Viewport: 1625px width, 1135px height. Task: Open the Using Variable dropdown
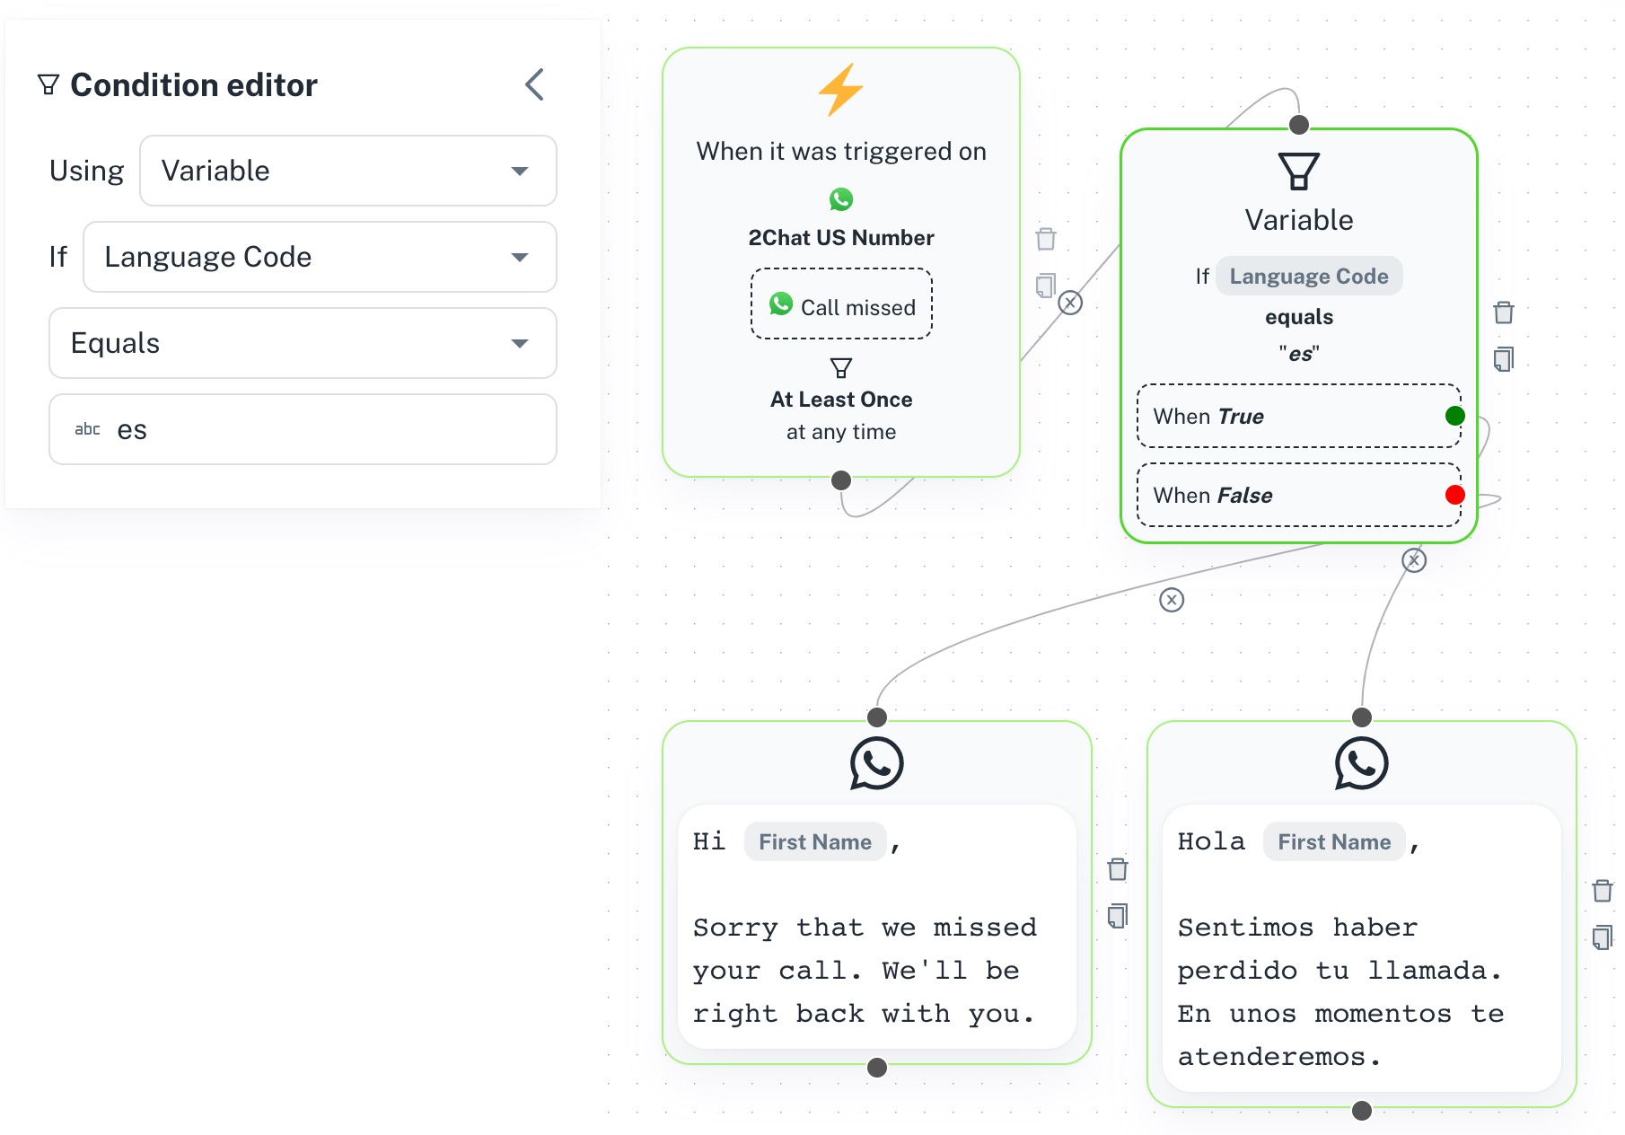click(348, 171)
